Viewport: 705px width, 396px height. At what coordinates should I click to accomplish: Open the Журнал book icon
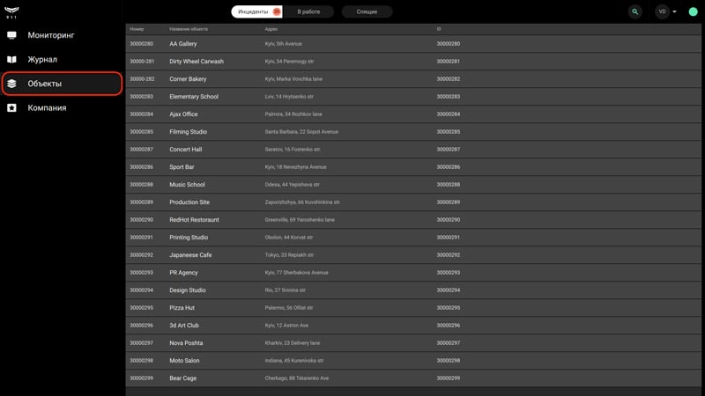point(11,59)
